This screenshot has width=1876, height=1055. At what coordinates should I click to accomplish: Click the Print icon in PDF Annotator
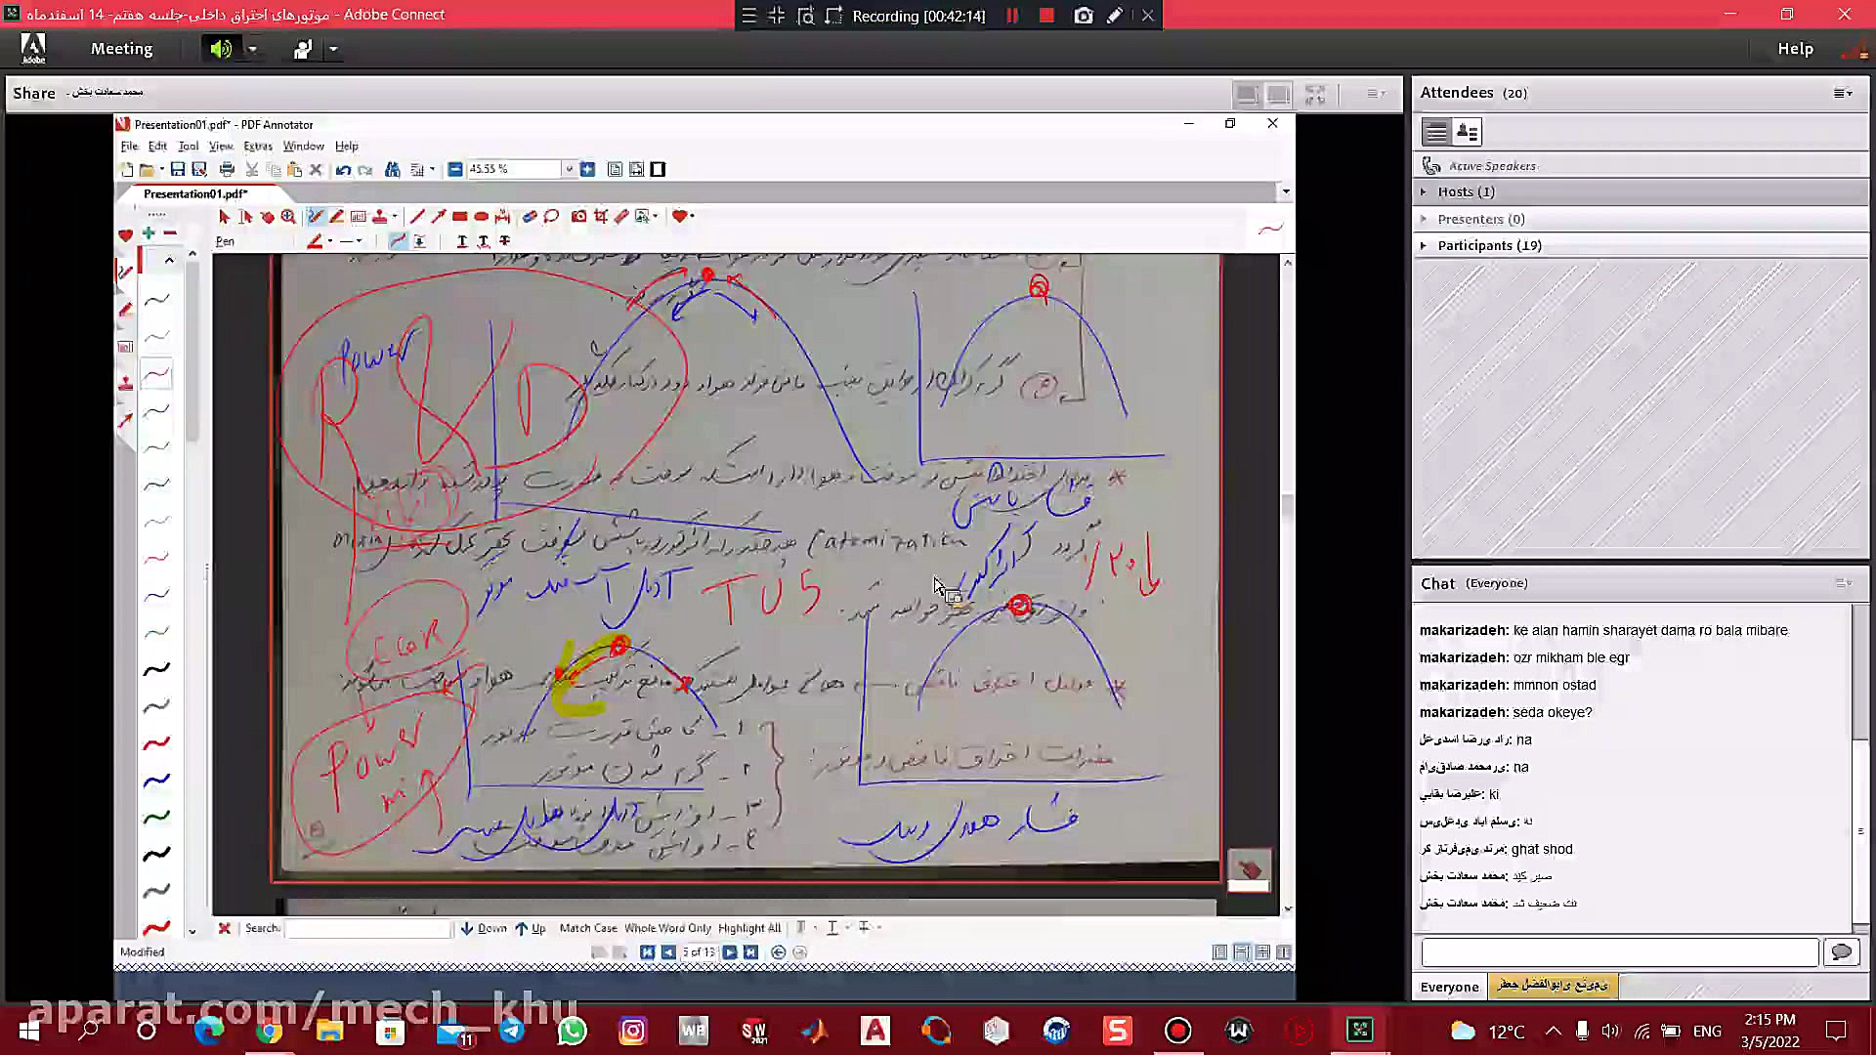point(227,170)
